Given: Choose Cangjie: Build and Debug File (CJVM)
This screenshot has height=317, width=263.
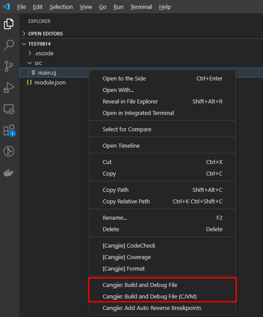Looking at the screenshot, I should point(162,297).
